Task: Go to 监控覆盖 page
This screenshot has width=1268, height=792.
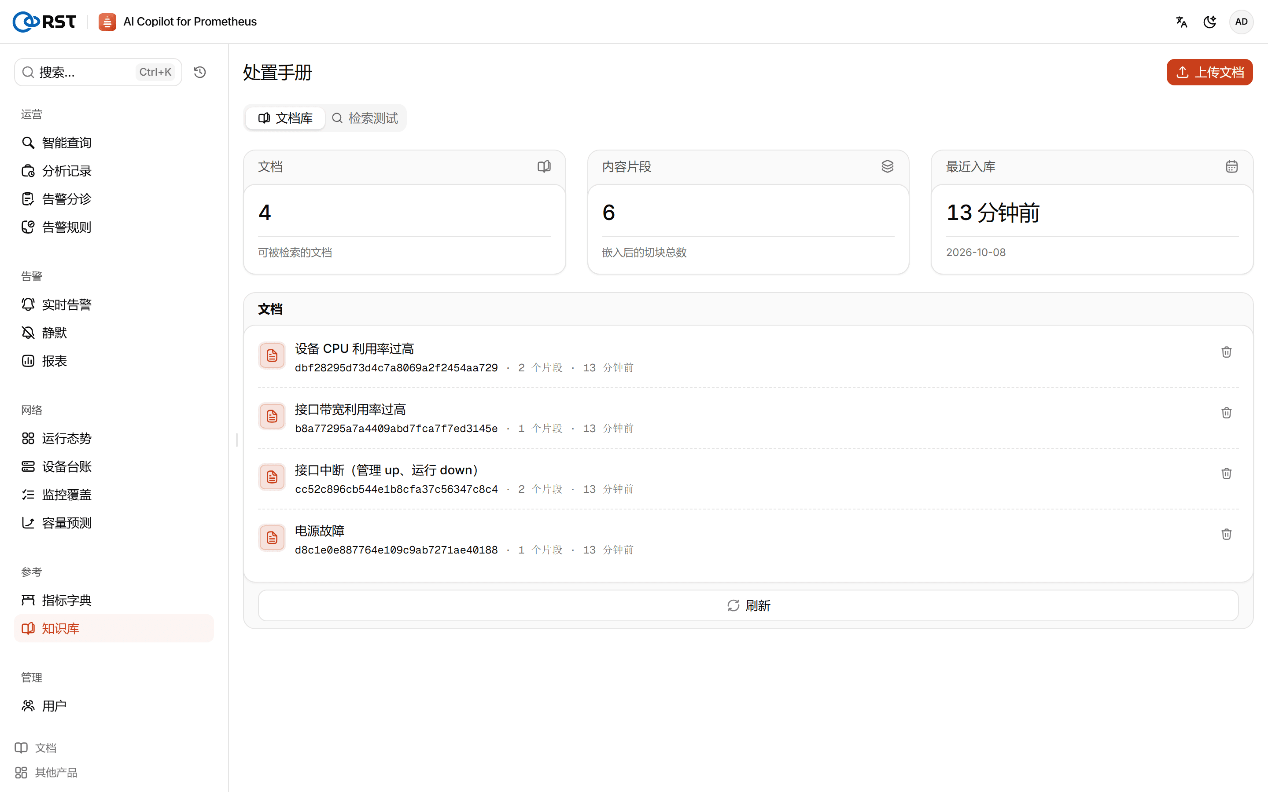Action: click(x=114, y=495)
